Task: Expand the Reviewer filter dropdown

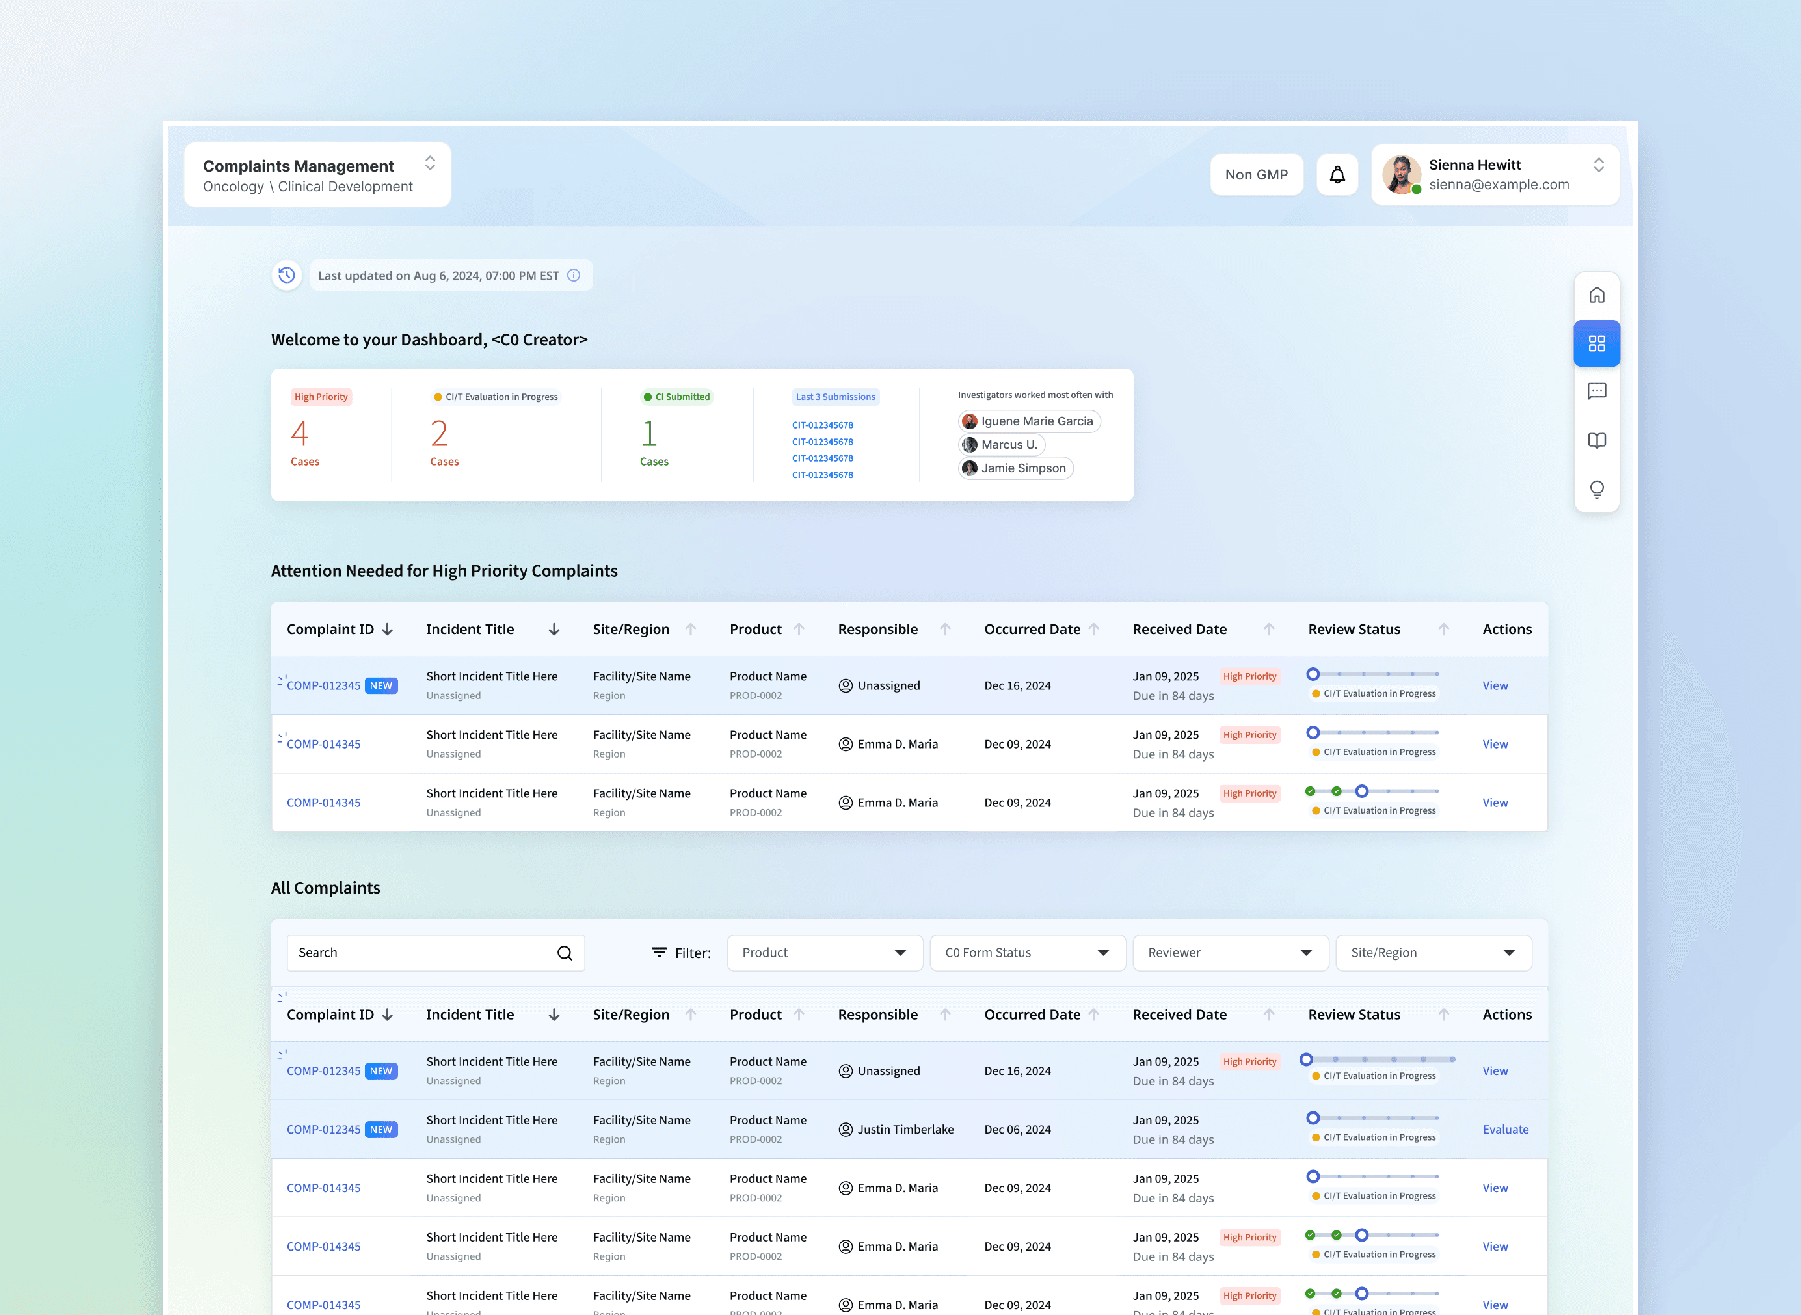Action: point(1230,953)
